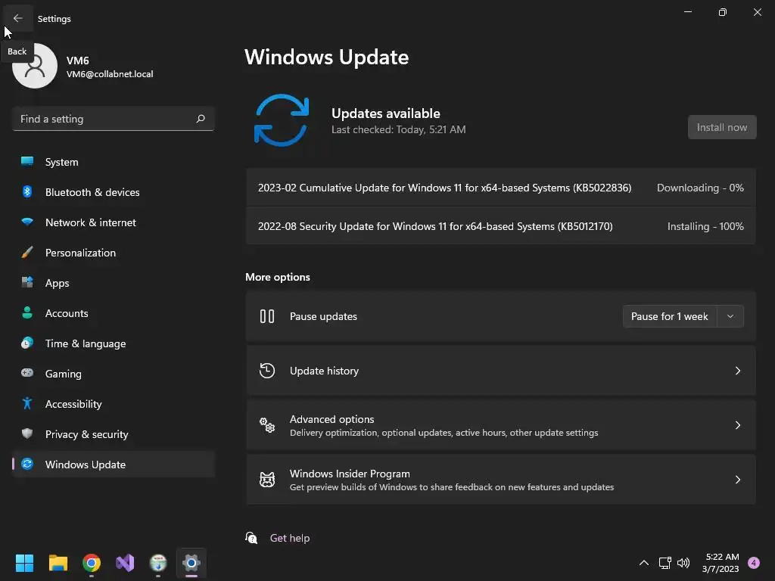Click the System monitor icon
775x581 pixels.
click(x=27, y=162)
